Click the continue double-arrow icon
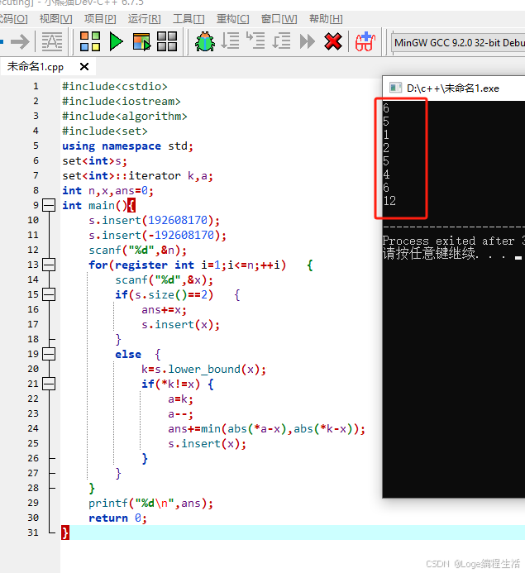The height and width of the screenshot is (573, 525). point(308,41)
